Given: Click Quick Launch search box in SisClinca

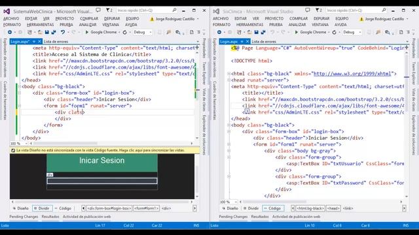Looking at the screenshot, I should (356, 10).
